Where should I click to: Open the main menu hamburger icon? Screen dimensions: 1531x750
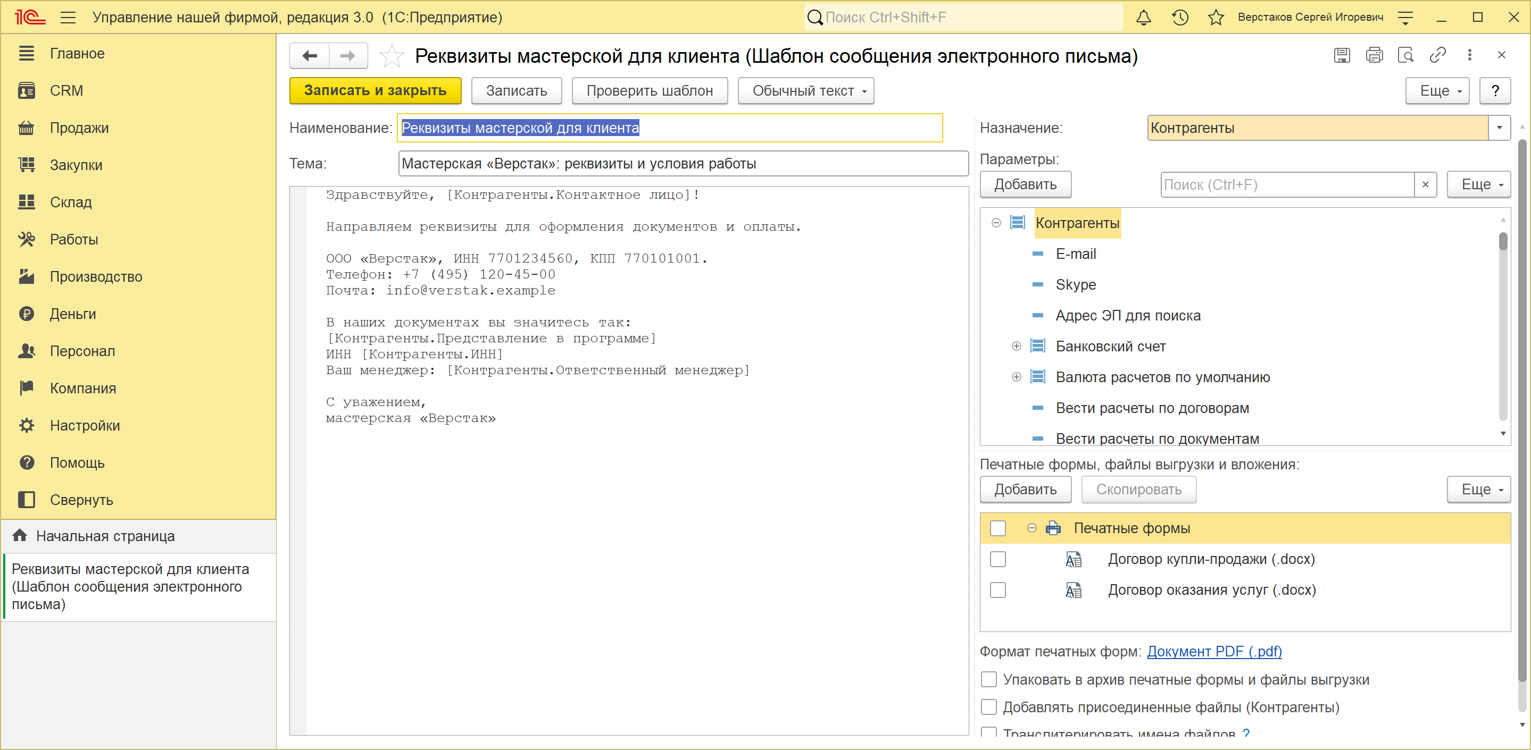[68, 17]
